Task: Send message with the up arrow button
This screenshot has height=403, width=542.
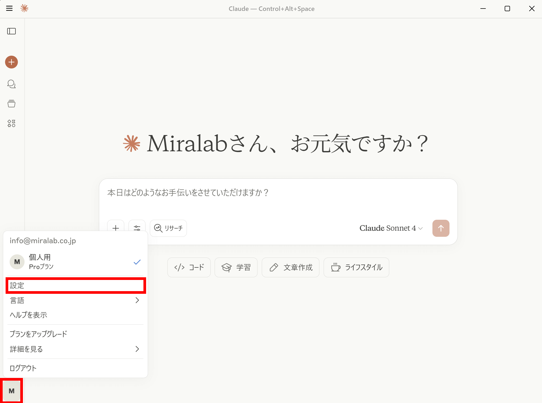Action: click(x=441, y=228)
